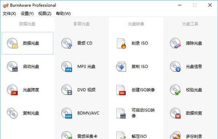Viewport: 218px width, 139px height.
Task: Click the 复制光盘 label
Action: pos(31,113)
